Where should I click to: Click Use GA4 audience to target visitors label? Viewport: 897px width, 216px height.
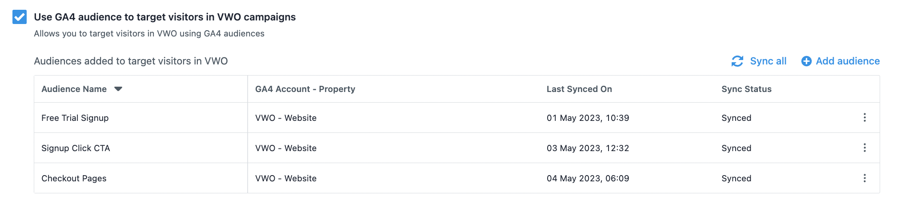pos(165,17)
